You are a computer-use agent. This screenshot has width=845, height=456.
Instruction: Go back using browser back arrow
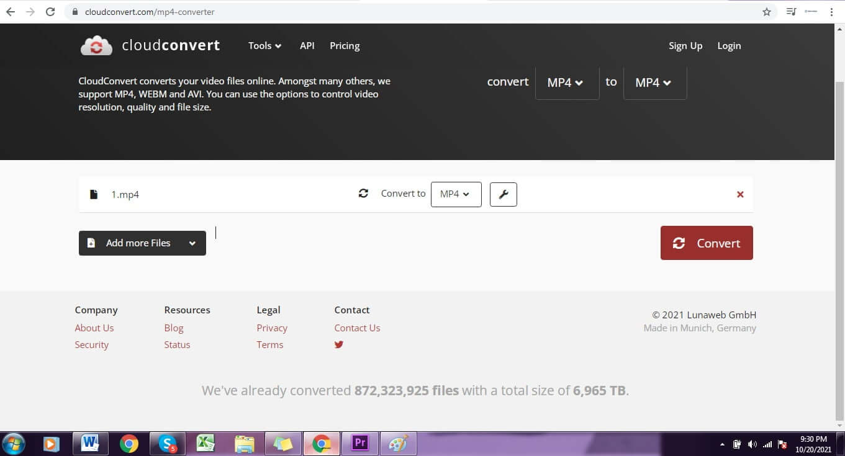pos(11,12)
